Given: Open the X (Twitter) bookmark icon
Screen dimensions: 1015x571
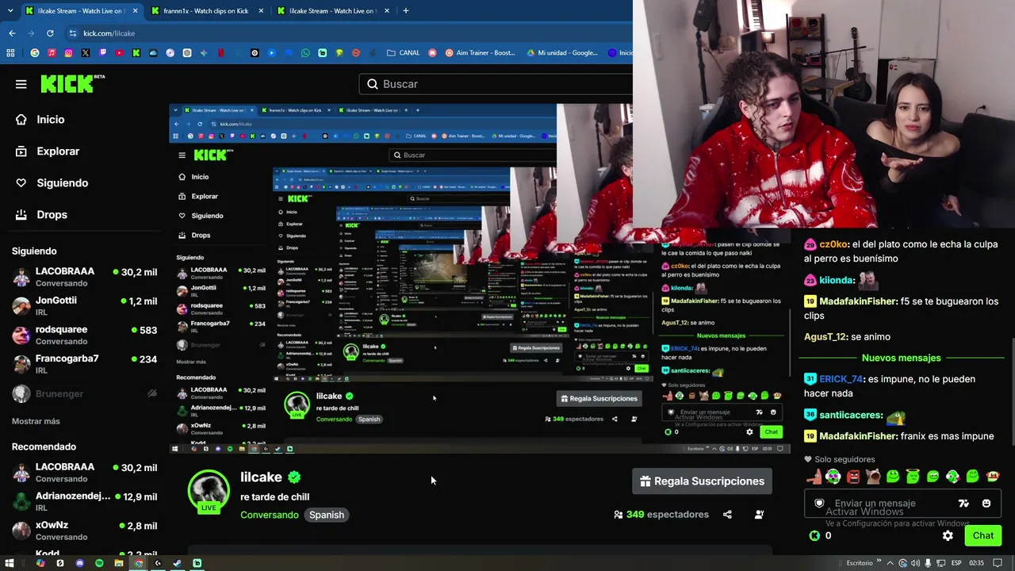Looking at the screenshot, I should tap(85, 53).
